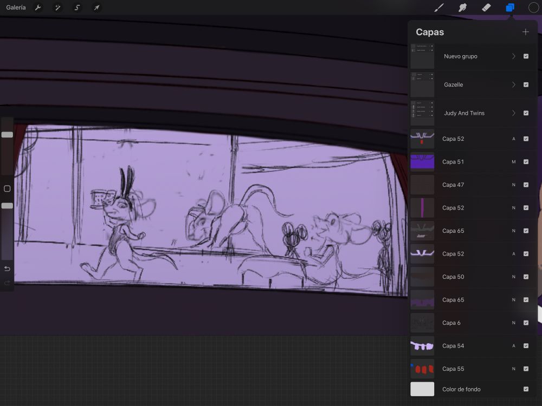The height and width of the screenshot is (406, 542).
Task: Toggle Capa 6 visibility checkbox
Action: (526, 323)
